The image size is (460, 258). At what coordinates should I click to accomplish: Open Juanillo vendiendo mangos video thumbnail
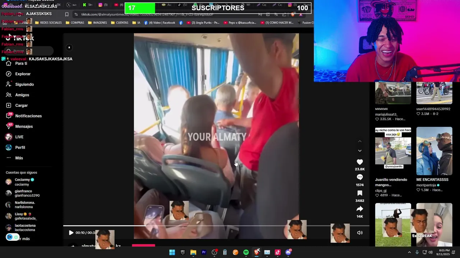393,151
